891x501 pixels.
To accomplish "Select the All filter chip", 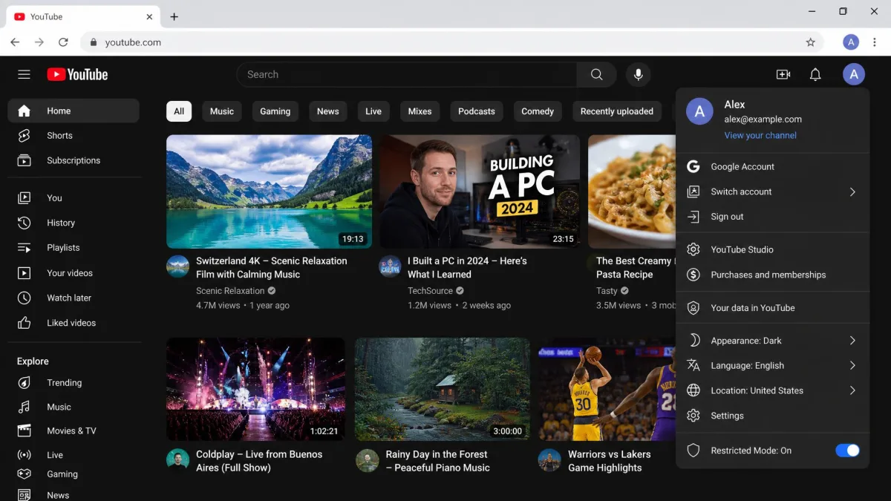I will 179,111.
